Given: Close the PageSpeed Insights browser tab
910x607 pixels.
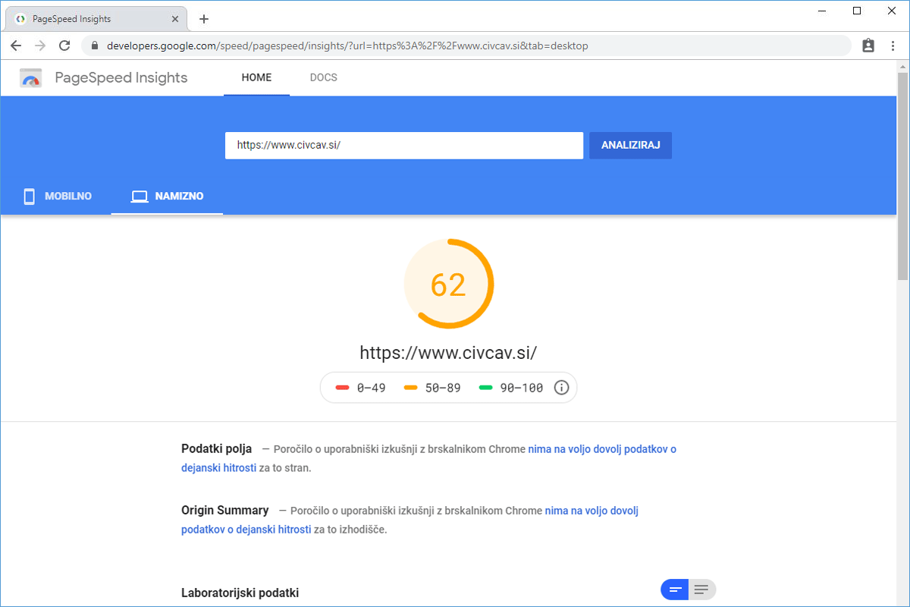Looking at the screenshot, I should 175,19.
